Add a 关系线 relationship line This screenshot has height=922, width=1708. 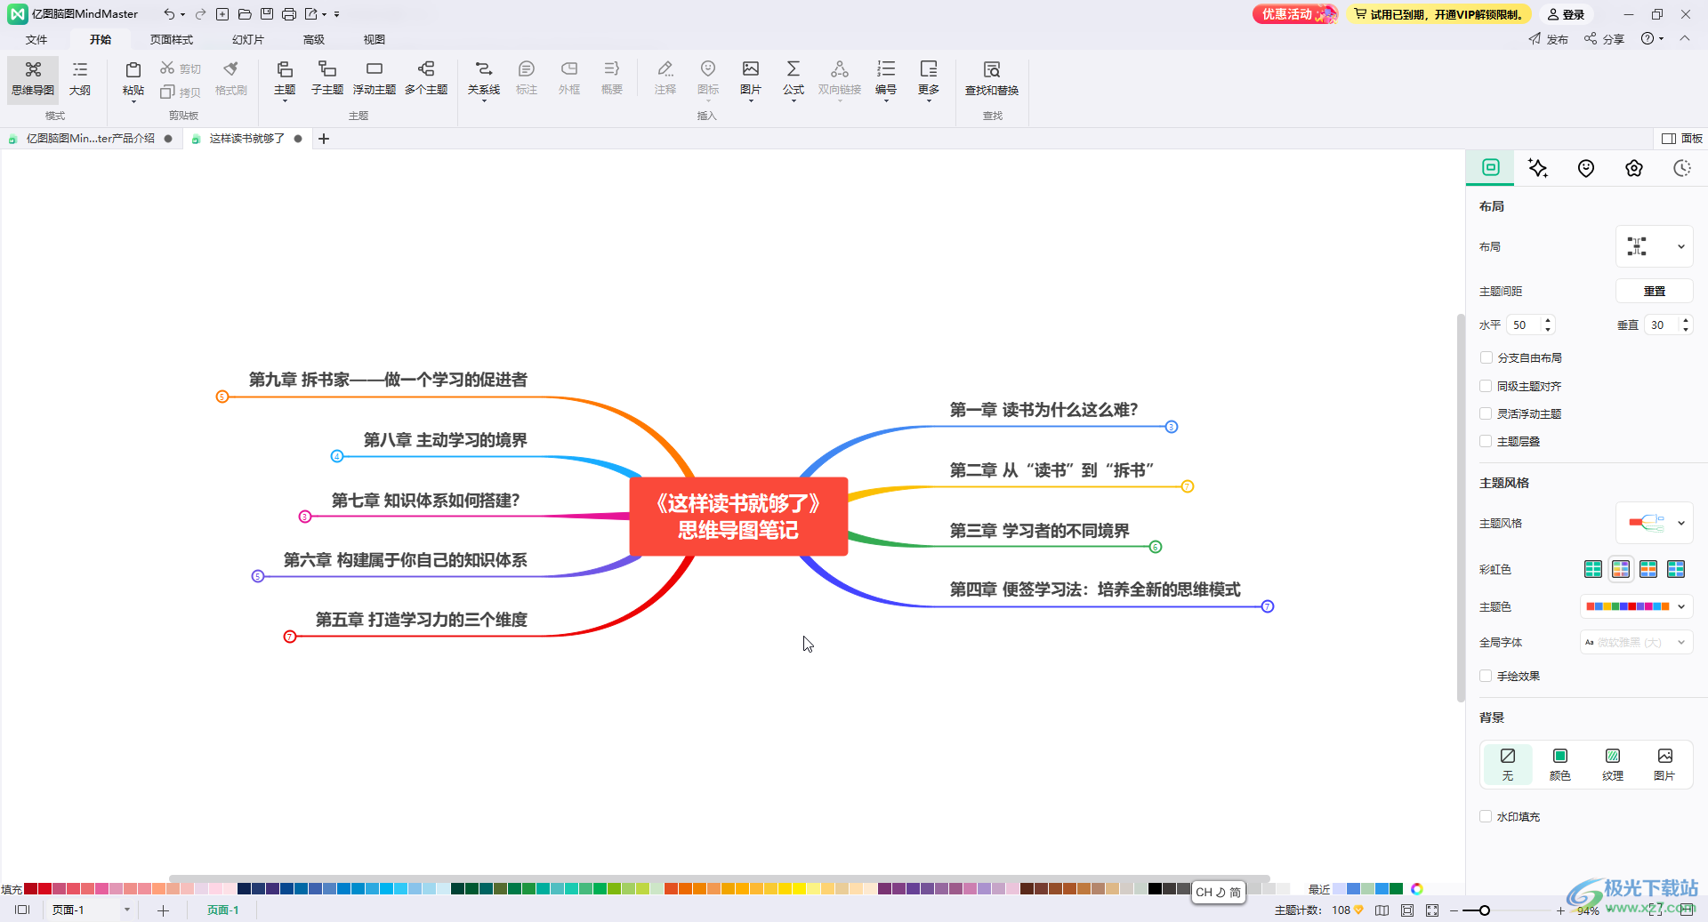click(484, 78)
